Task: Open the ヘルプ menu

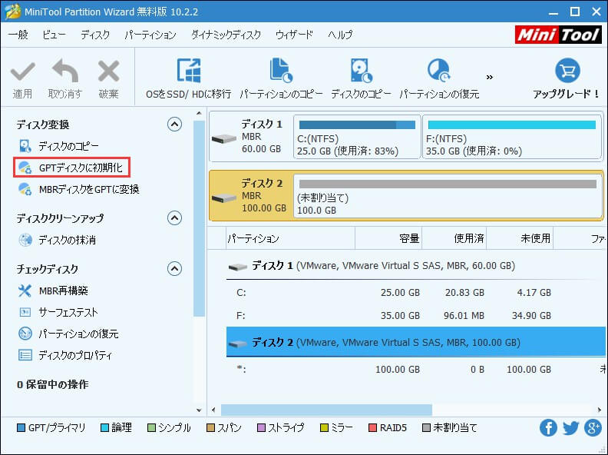Action: point(340,35)
